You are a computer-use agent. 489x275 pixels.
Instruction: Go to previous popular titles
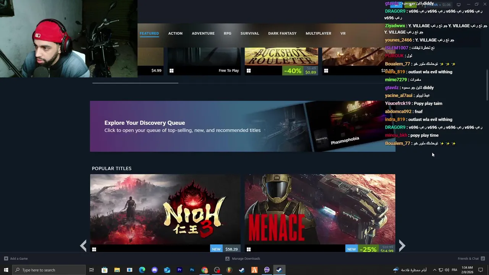click(x=83, y=246)
